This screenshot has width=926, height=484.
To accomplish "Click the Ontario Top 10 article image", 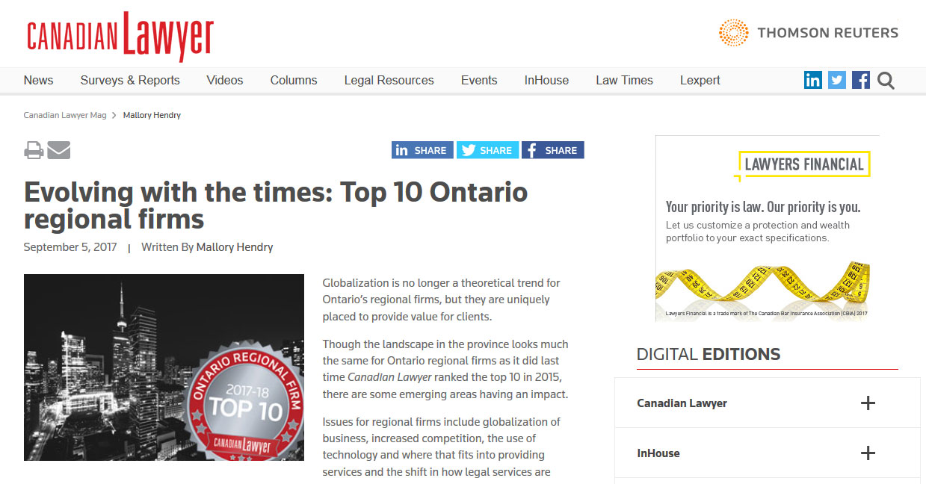I will tap(164, 367).
